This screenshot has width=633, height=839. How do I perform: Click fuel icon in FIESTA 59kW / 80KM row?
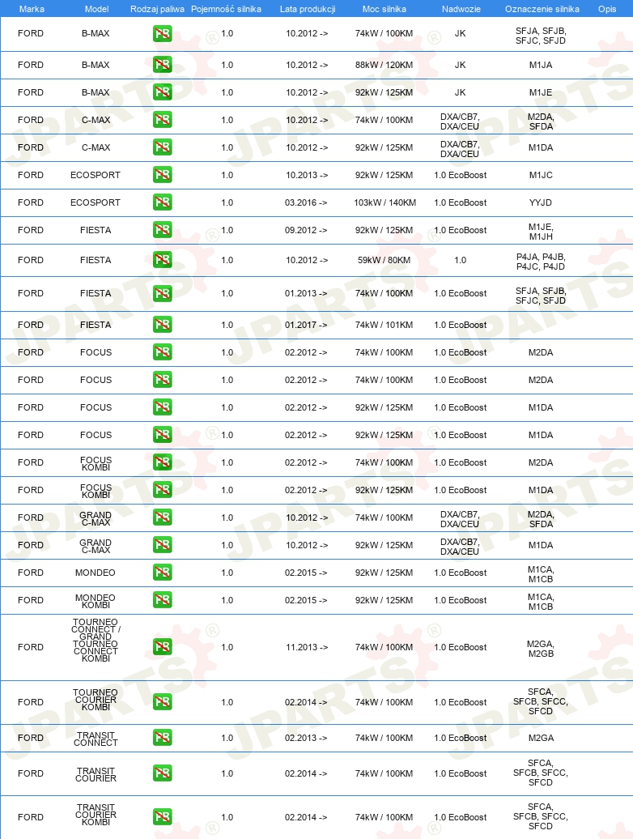(x=163, y=260)
